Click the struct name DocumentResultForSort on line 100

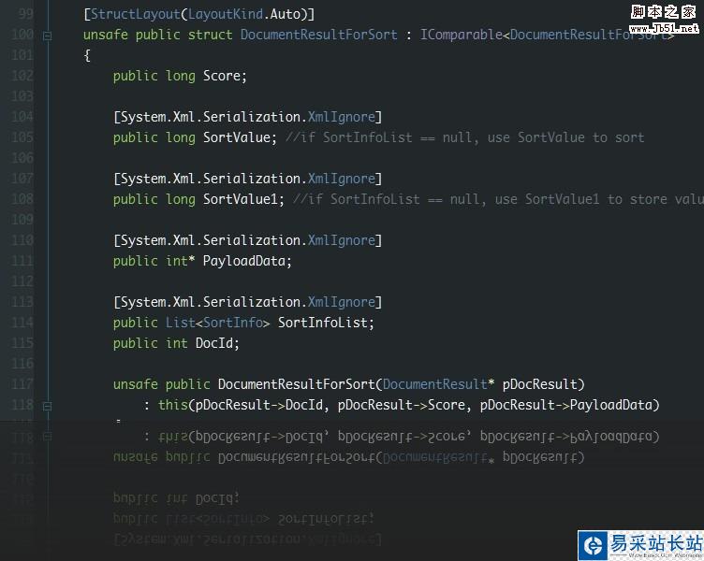pos(319,35)
